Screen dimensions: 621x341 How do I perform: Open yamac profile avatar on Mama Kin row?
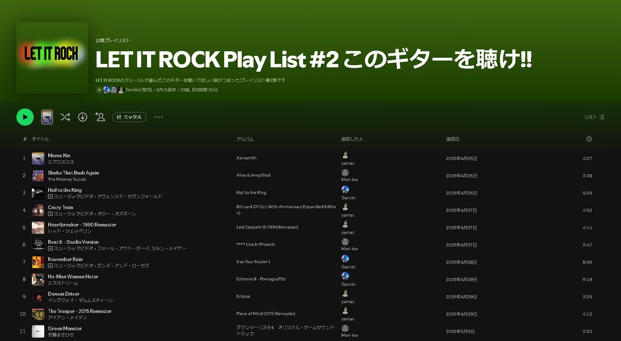click(345, 155)
